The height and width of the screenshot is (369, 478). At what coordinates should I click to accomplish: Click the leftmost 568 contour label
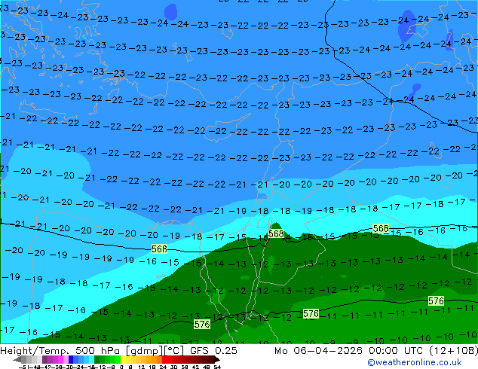tap(159, 249)
